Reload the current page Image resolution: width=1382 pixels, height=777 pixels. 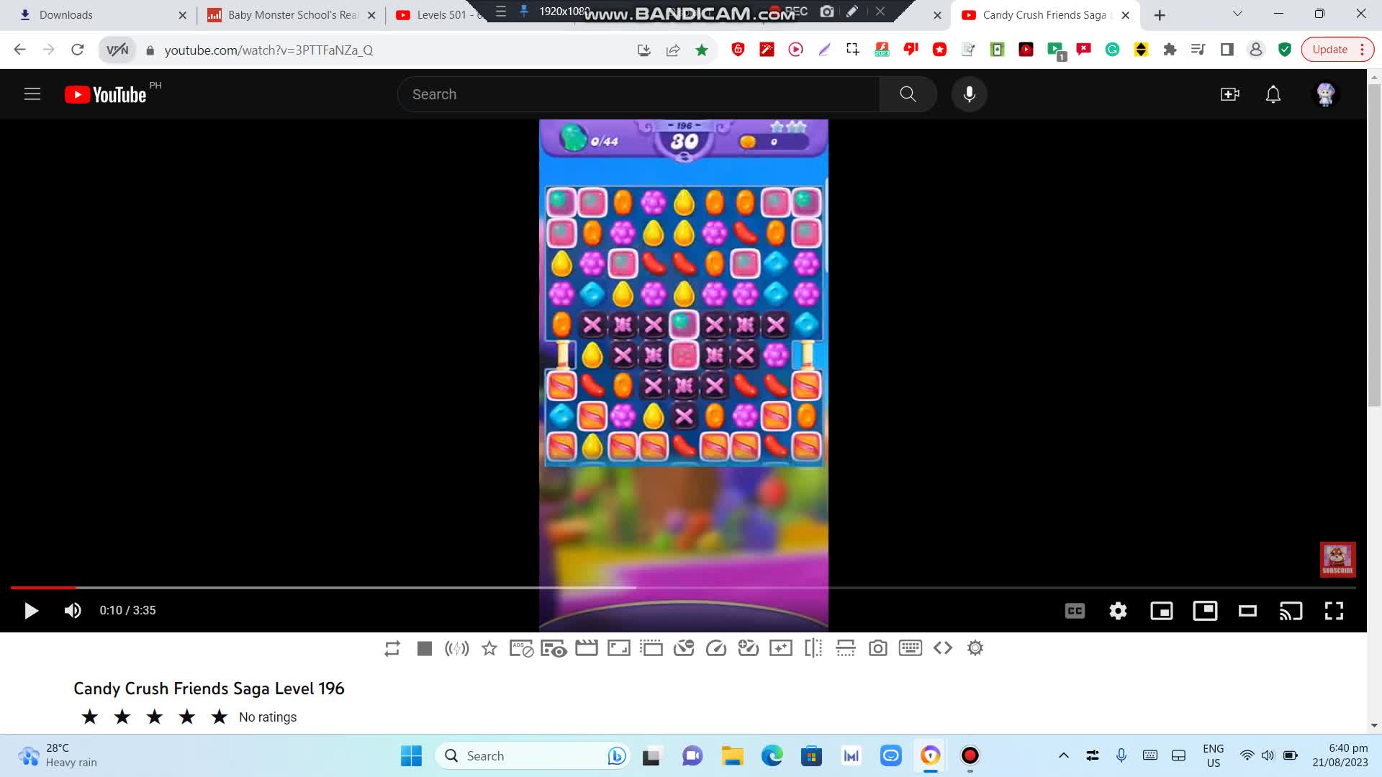click(x=77, y=50)
